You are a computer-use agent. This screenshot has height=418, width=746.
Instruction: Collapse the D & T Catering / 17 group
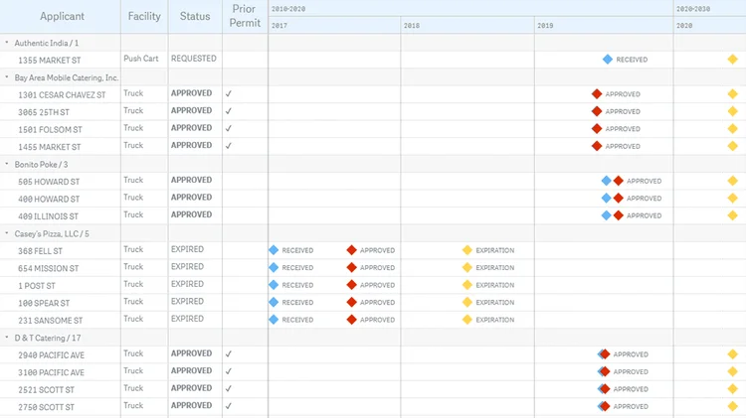[8, 338]
